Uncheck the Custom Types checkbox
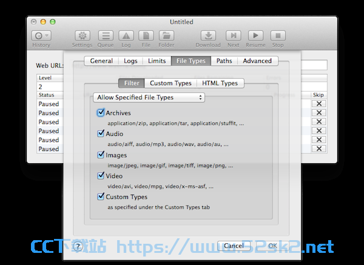Image resolution: width=364 pixels, height=265 pixels. coord(101,196)
